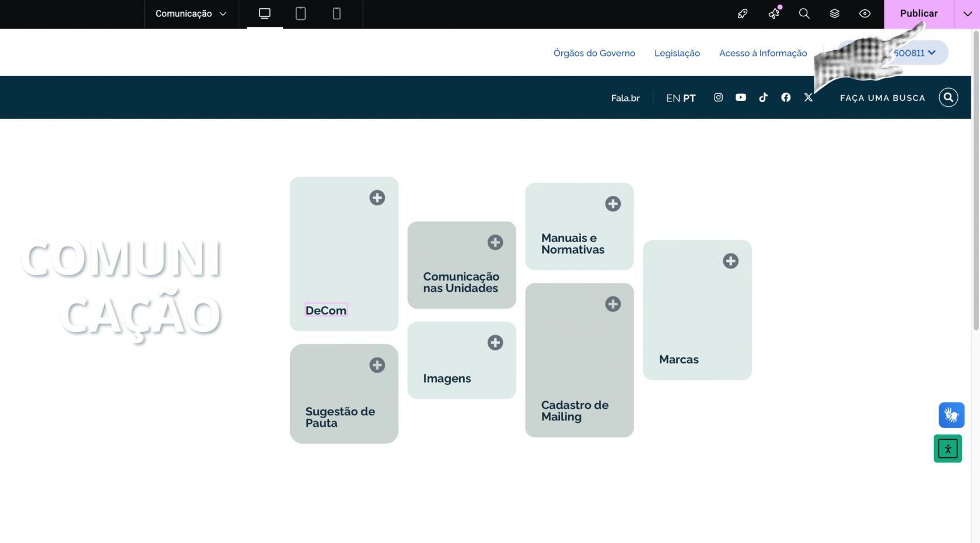Expand Sugestão de Pauta plus icon

pos(377,365)
